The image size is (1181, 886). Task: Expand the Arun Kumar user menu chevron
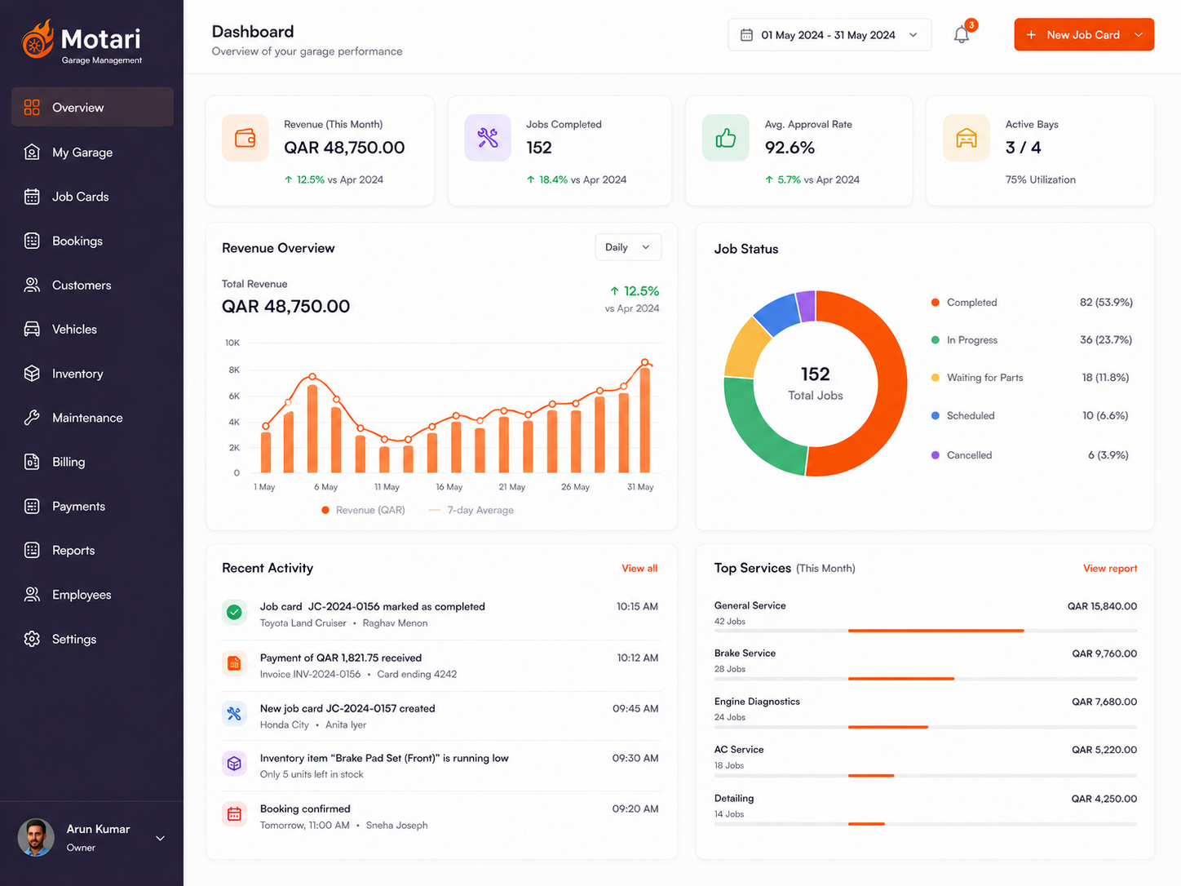pos(160,838)
